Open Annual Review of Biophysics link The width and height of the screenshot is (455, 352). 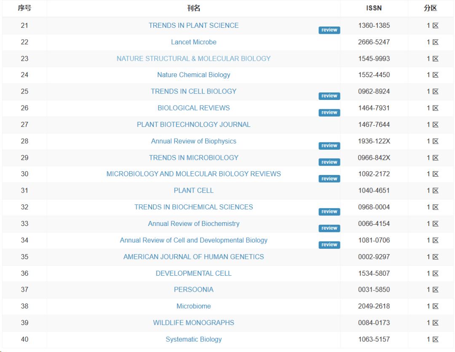tap(193, 141)
